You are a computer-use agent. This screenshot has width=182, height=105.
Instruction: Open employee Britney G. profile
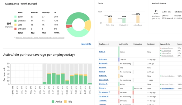pyautogui.click(x=103, y=76)
